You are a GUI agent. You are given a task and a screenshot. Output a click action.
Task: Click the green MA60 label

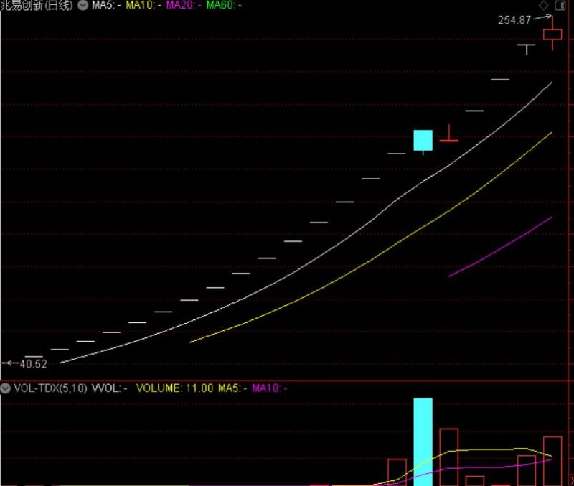click(224, 5)
